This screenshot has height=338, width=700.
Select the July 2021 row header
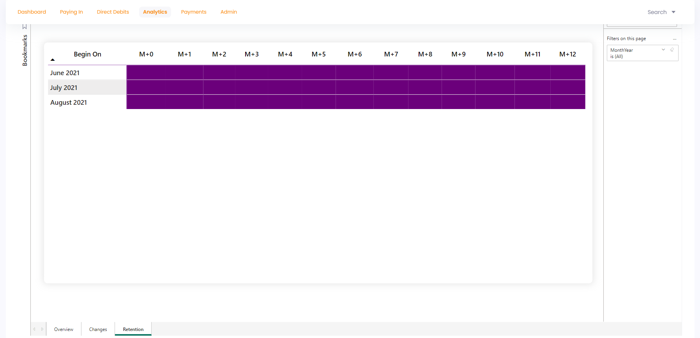87,88
